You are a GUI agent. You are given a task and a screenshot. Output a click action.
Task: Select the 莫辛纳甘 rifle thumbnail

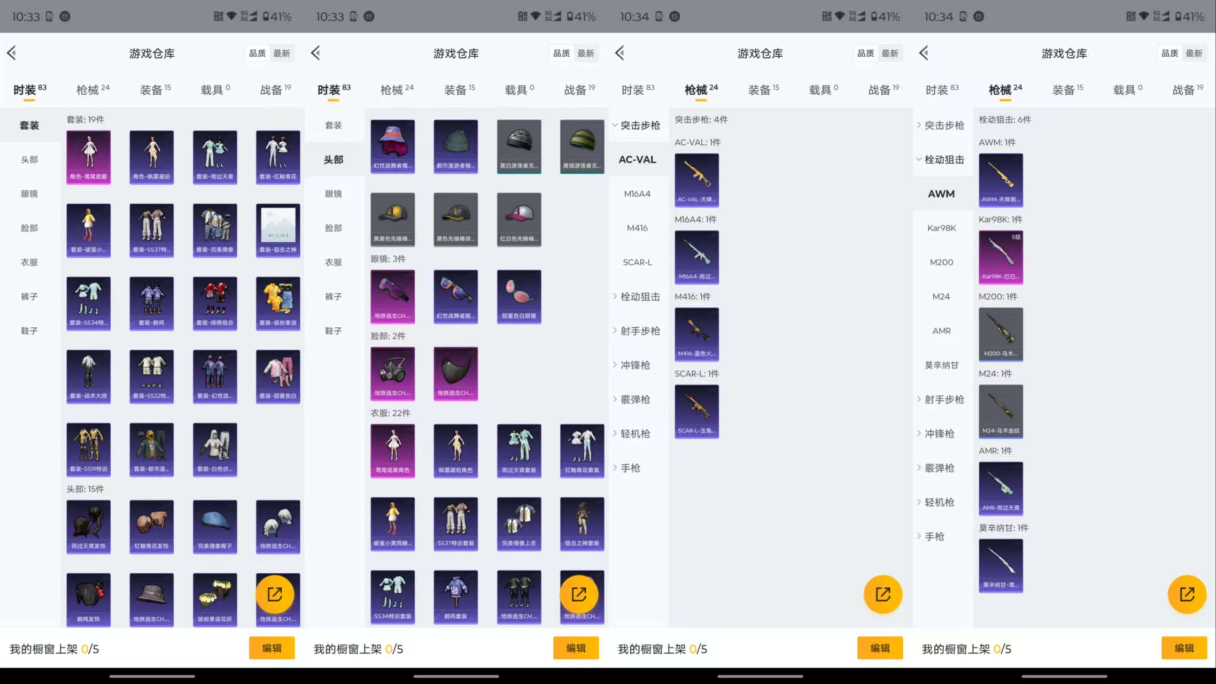click(x=1001, y=565)
